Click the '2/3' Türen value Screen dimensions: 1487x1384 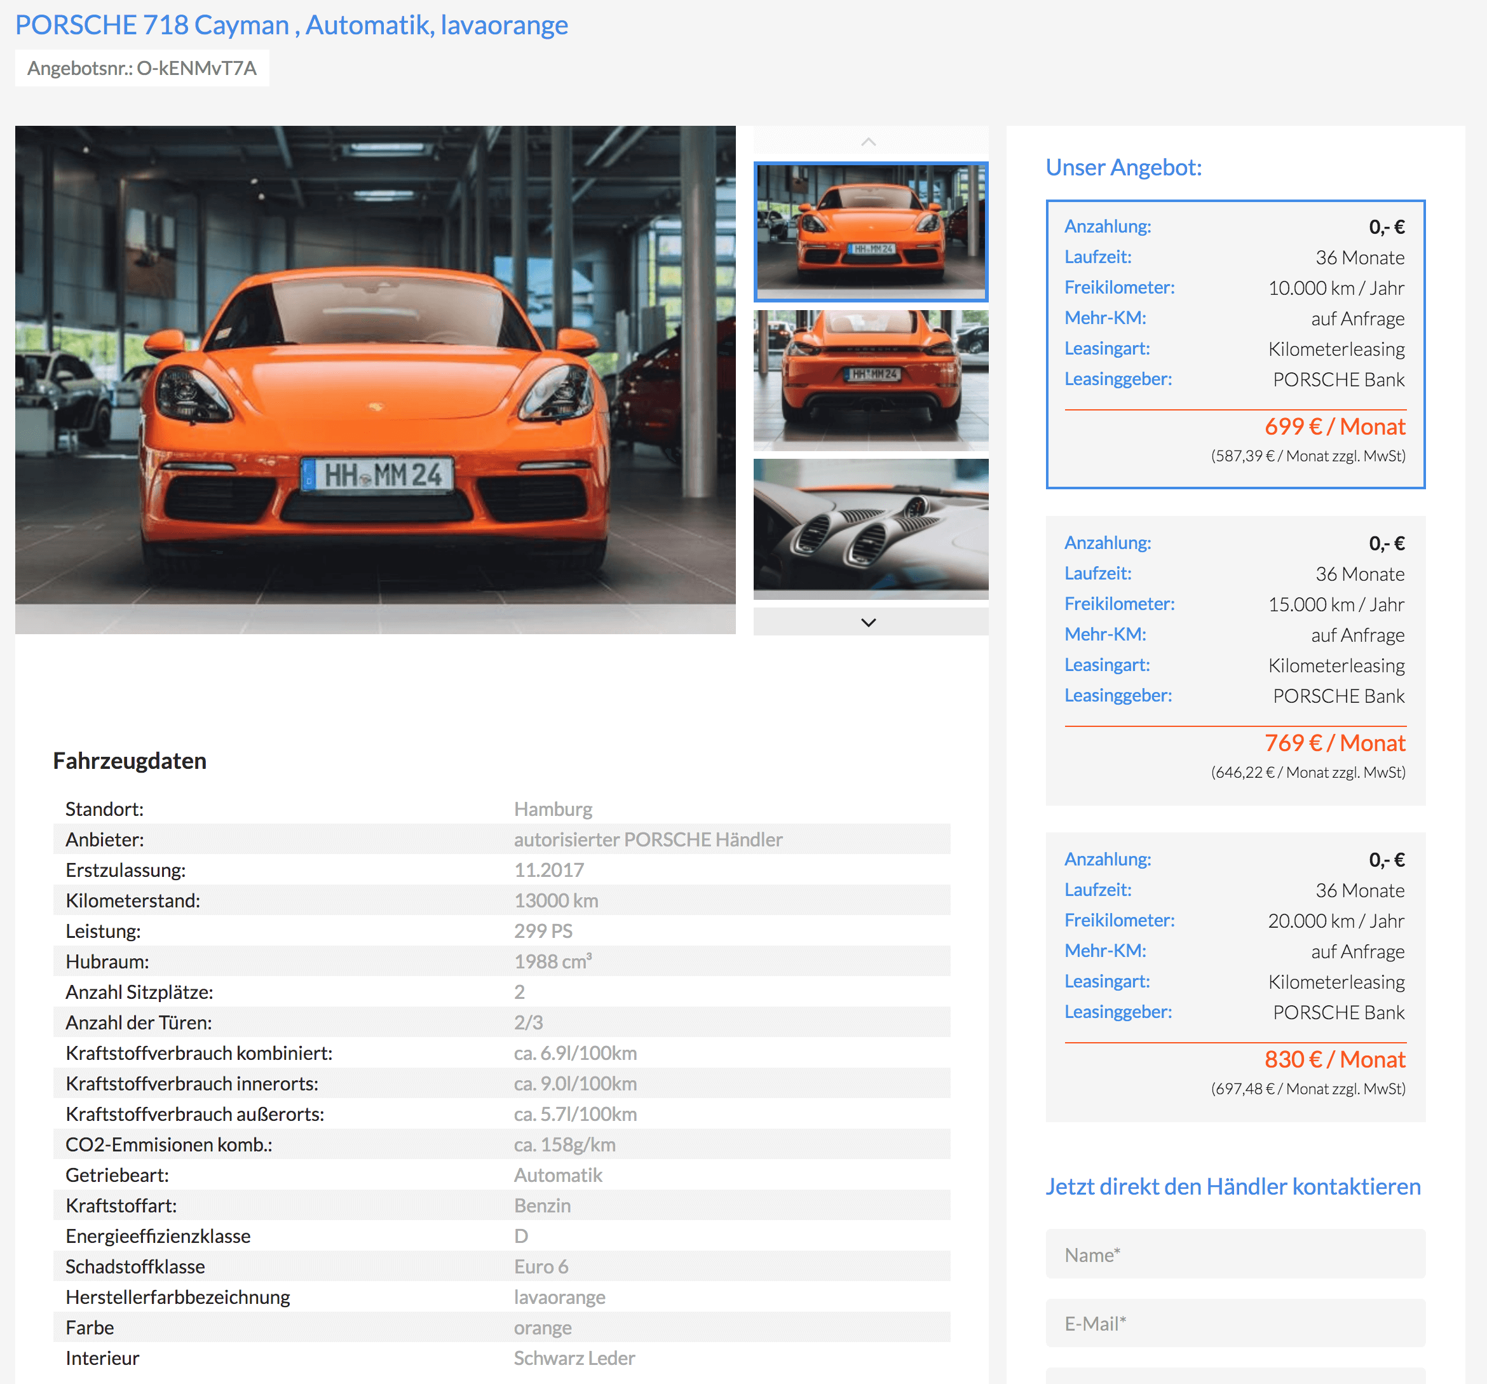[528, 1022]
